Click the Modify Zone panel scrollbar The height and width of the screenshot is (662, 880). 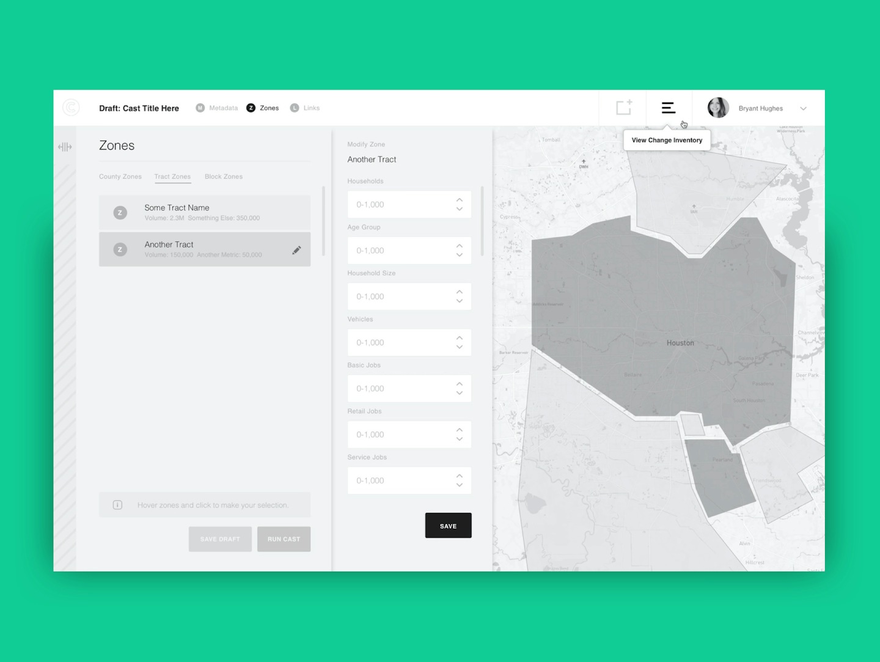point(482,221)
